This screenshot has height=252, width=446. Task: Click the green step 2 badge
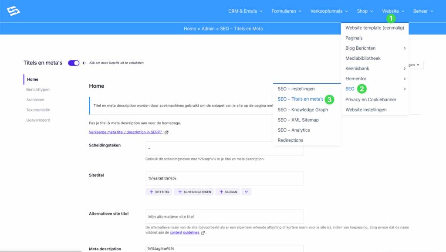coord(362,89)
